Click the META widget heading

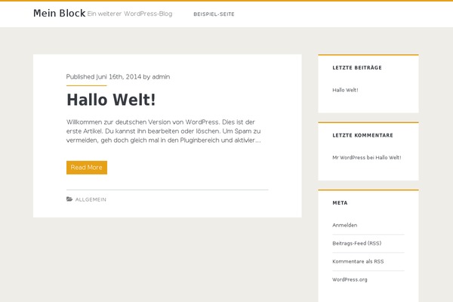click(x=340, y=203)
